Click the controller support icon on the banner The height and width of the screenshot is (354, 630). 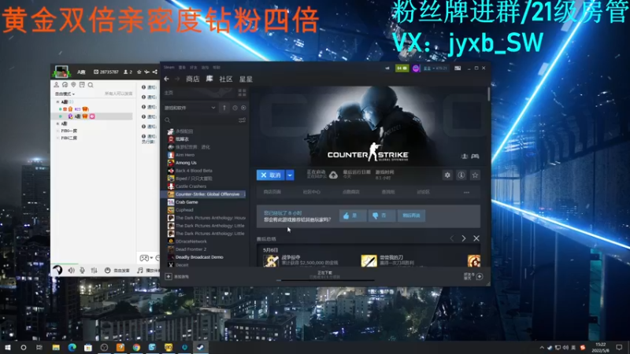click(476, 156)
